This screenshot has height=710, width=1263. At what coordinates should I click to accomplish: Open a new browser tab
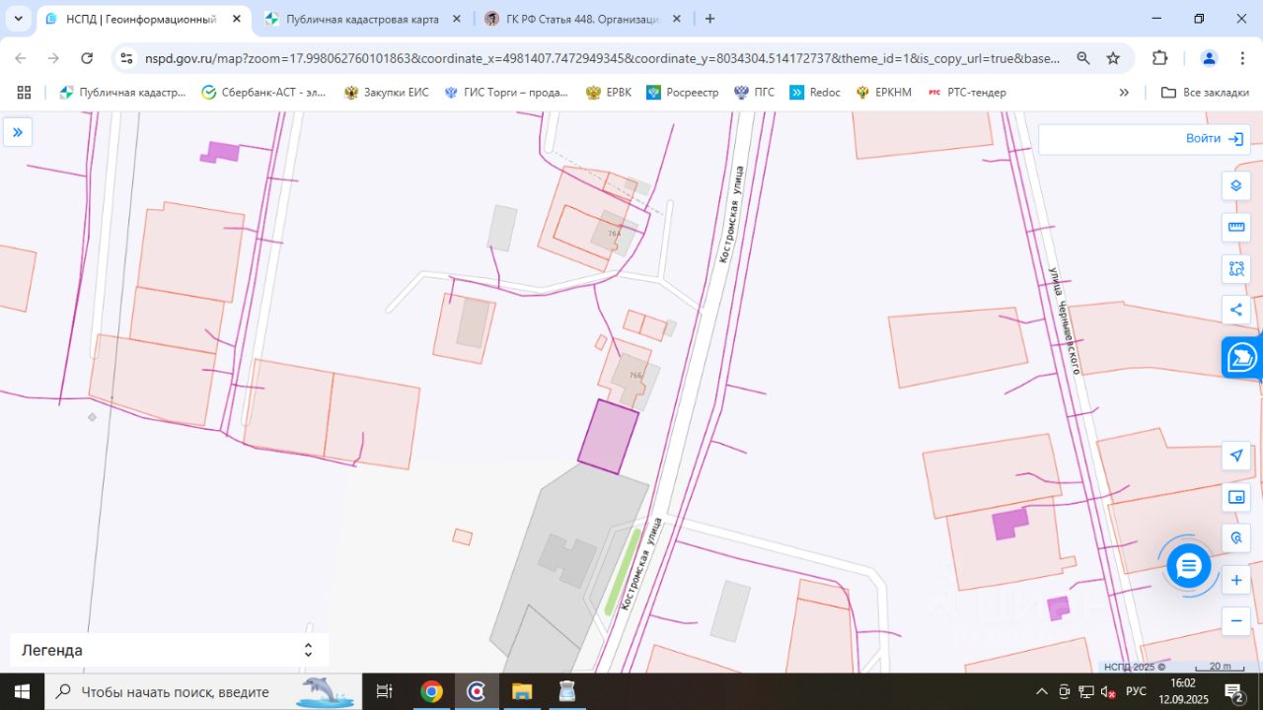pyautogui.click(x=709, y=19)
